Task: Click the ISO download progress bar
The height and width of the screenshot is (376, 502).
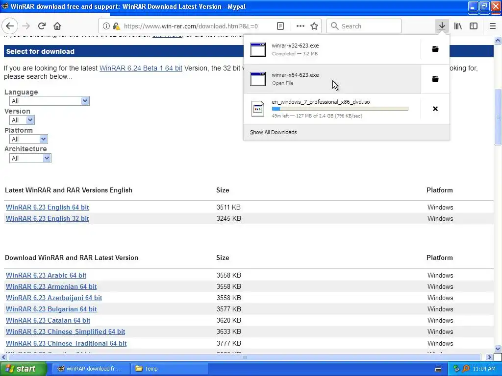Action: [340, 109]
